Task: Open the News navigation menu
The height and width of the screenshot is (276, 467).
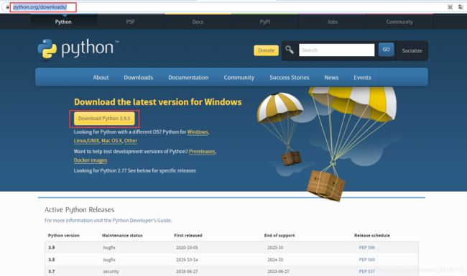Action: tap(331, 78)
